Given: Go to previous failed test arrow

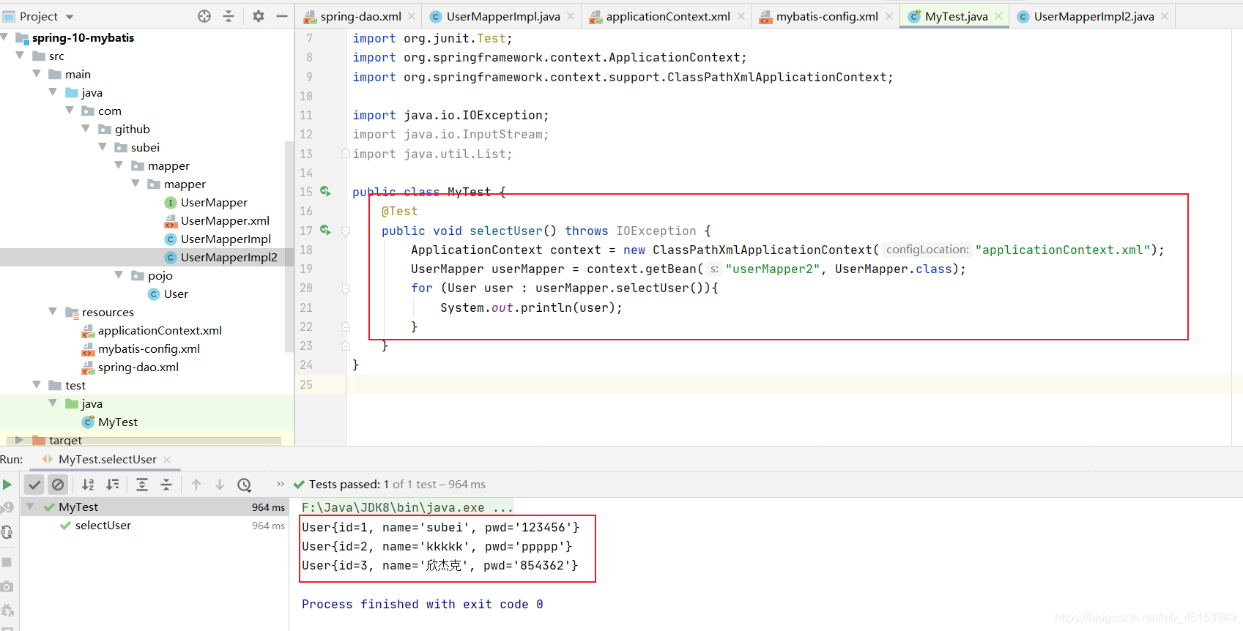Looking at the screenshot, I should [196, 485].
